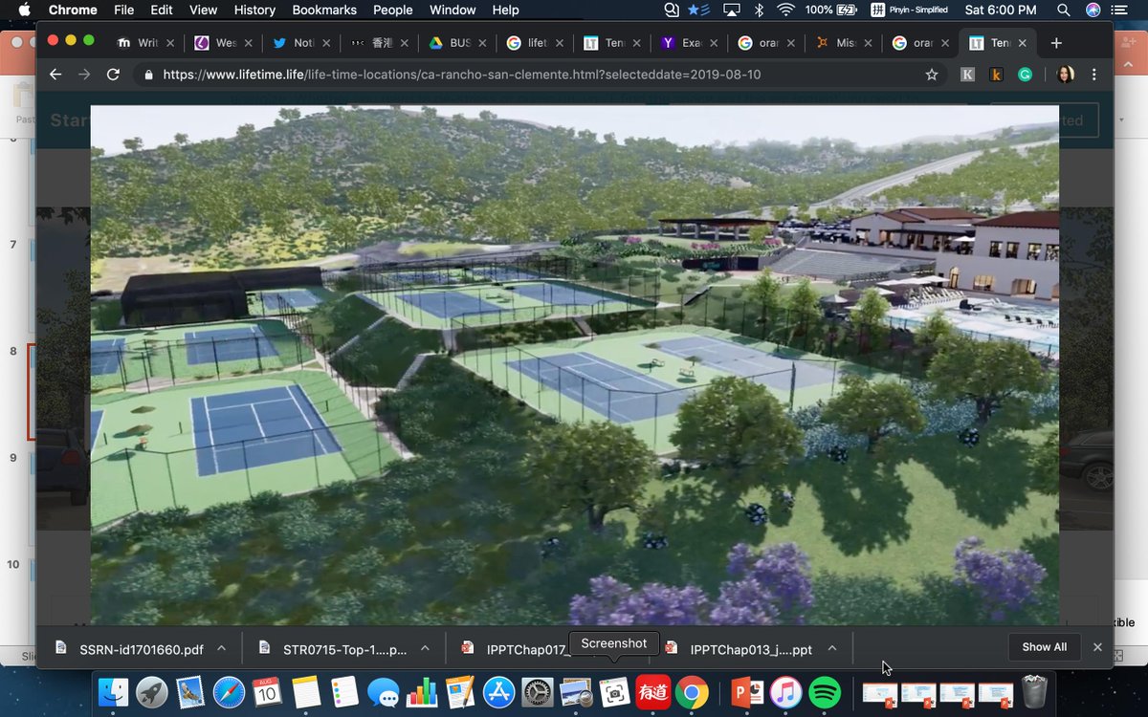Open the Window menu
The height and width of the screenshot is (717, 1148).
point(453,10)
